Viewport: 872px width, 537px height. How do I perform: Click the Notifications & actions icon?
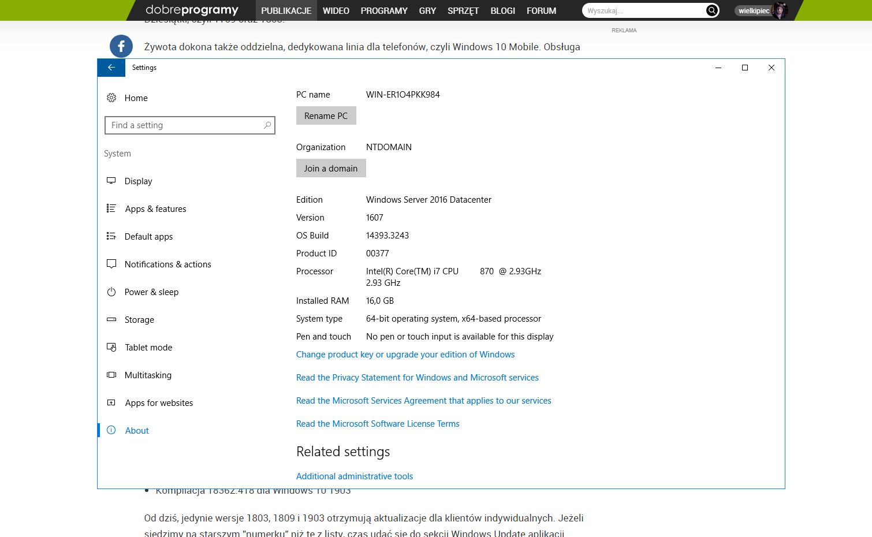coord(111,264)
